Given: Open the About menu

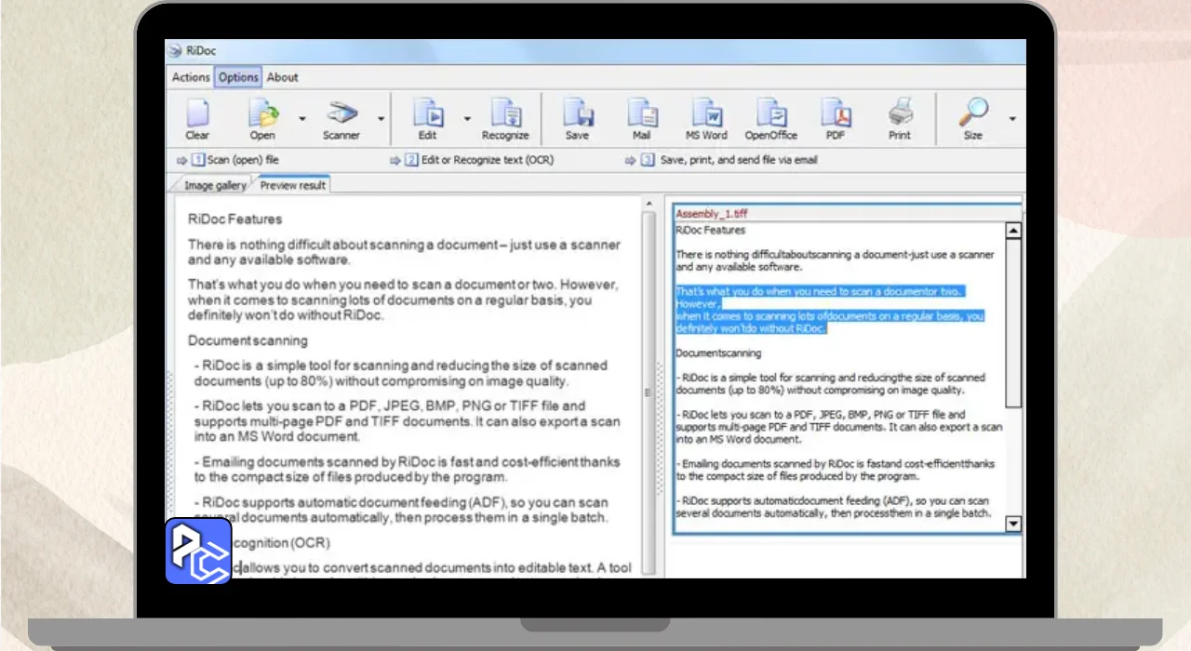Looking at the screenshot, I should coord(283,77).
